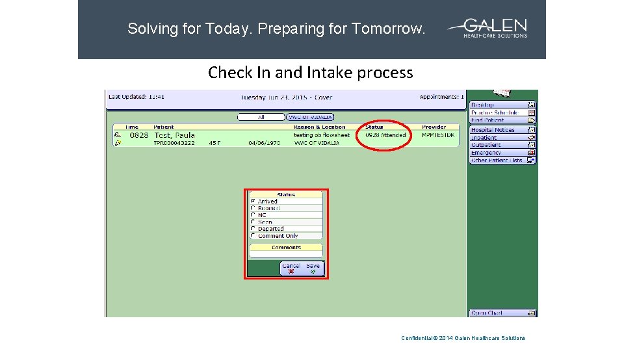This screenshot has width=624, height=351.
Task: Click the Practice Schedule calendar icon
Action: tap(531, 112)
